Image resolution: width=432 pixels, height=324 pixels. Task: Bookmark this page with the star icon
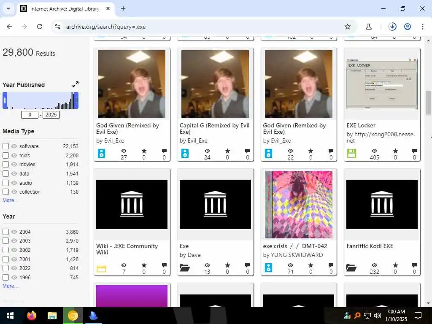[348, 27]
